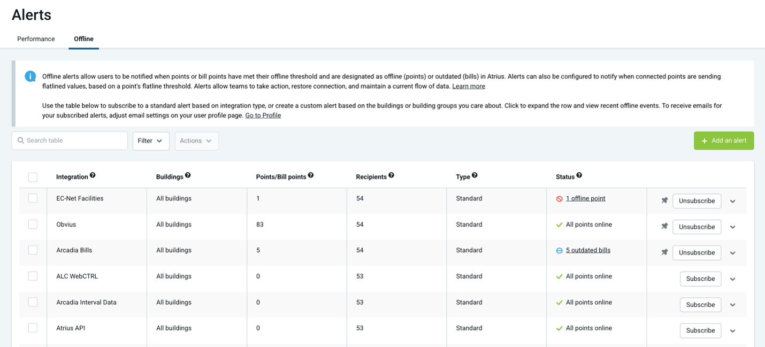Open the Actions dropdown
Viewport: 765px width, 347px height.
coord(196,141)
